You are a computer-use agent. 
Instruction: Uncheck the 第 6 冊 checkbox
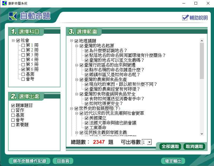[x=23, y=69]
